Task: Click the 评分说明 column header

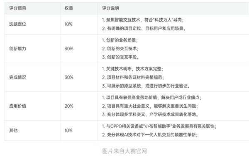Action: click(110, 8)
